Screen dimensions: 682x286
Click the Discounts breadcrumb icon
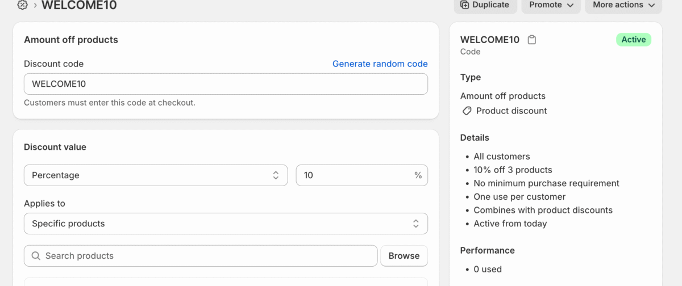pyautogui.click(x=22, y=5)
